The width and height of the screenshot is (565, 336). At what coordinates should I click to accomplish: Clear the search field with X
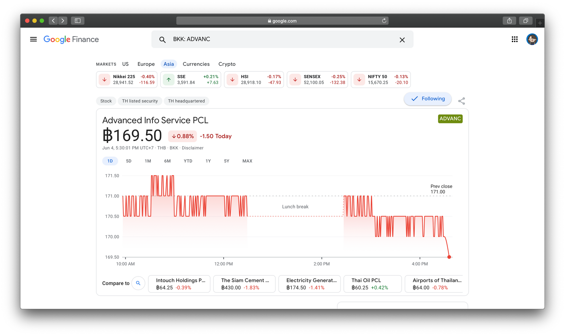click(x=402, y=40)
